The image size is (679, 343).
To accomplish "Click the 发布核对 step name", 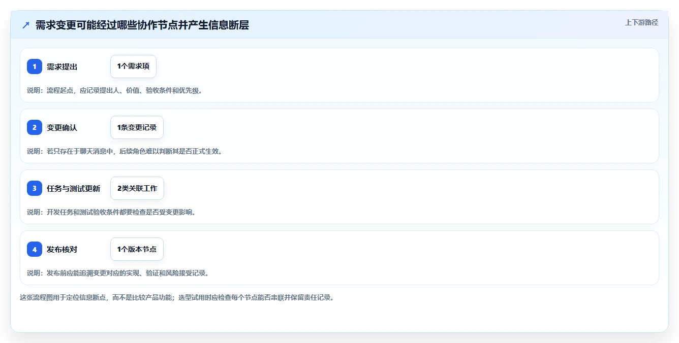I will click(62, 250).
